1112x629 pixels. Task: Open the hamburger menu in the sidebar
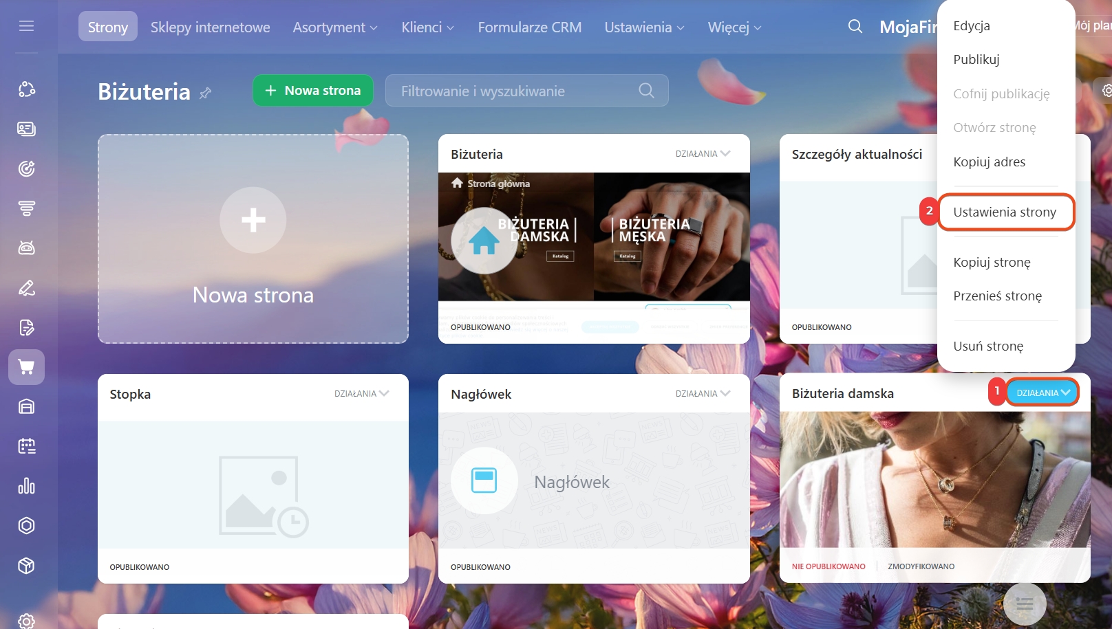pos(26,26)
